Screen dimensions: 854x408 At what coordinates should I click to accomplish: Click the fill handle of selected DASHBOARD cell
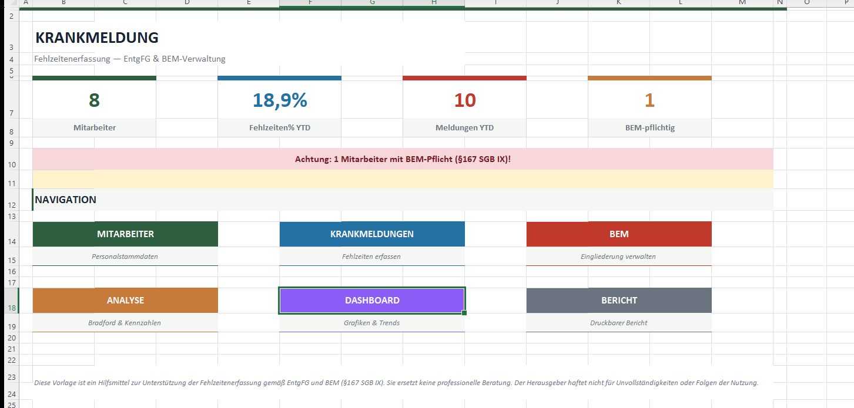click(464, 313)
